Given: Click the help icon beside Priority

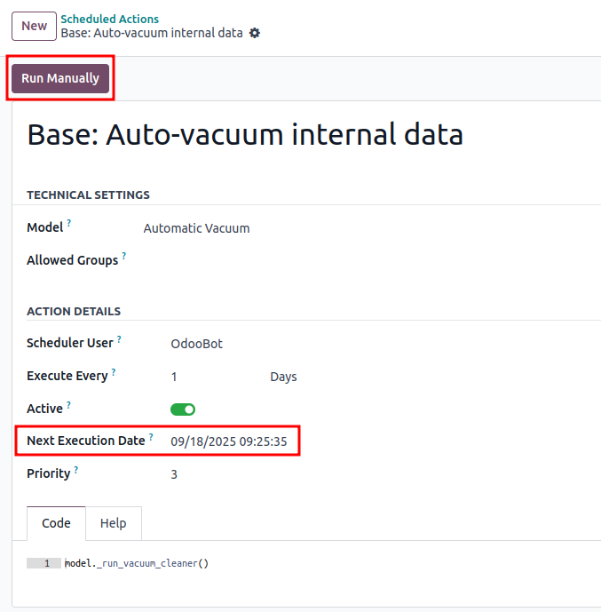Looking at the screenshot, I should [x=76, y=470].
